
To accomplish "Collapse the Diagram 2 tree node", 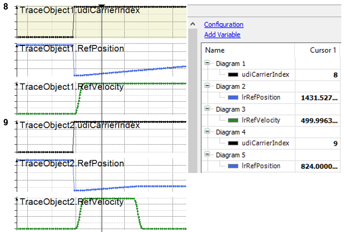I will [208, 86].
